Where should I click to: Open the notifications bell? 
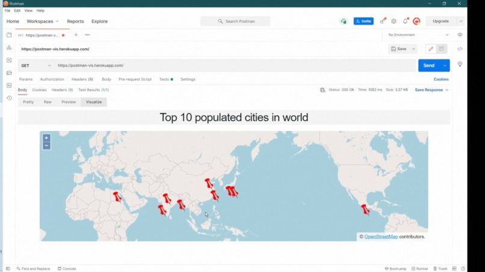405,21
